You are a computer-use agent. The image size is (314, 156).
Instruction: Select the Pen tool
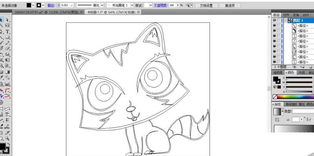click(x=2, y=31)
